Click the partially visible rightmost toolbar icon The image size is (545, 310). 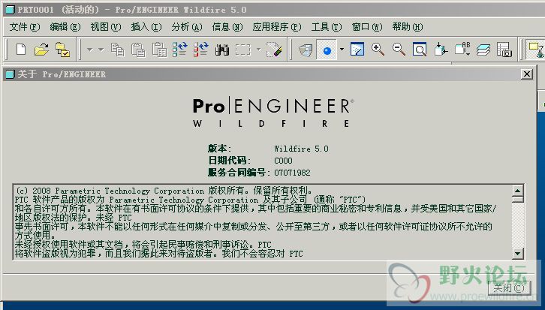(x=535, y=50)
